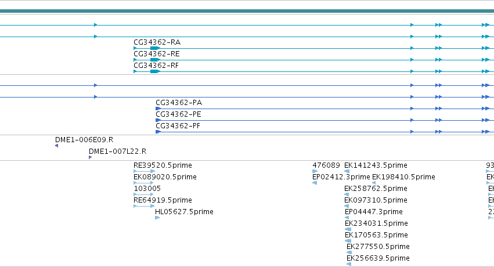Select the CG34362-RE transcript label
Screen dimensions: 494x267
(x=157, y=54)
